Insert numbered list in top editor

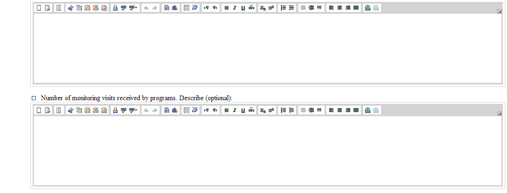click(x=283, y=8)
